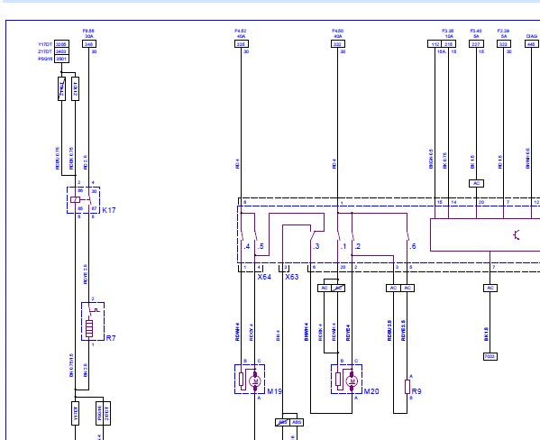Click the F4.52 40A fuse label

[x=241, y=33]
